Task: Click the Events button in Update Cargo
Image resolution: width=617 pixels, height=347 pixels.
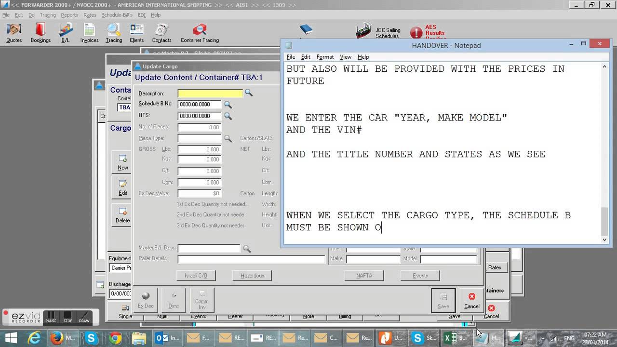Action: 420,276
